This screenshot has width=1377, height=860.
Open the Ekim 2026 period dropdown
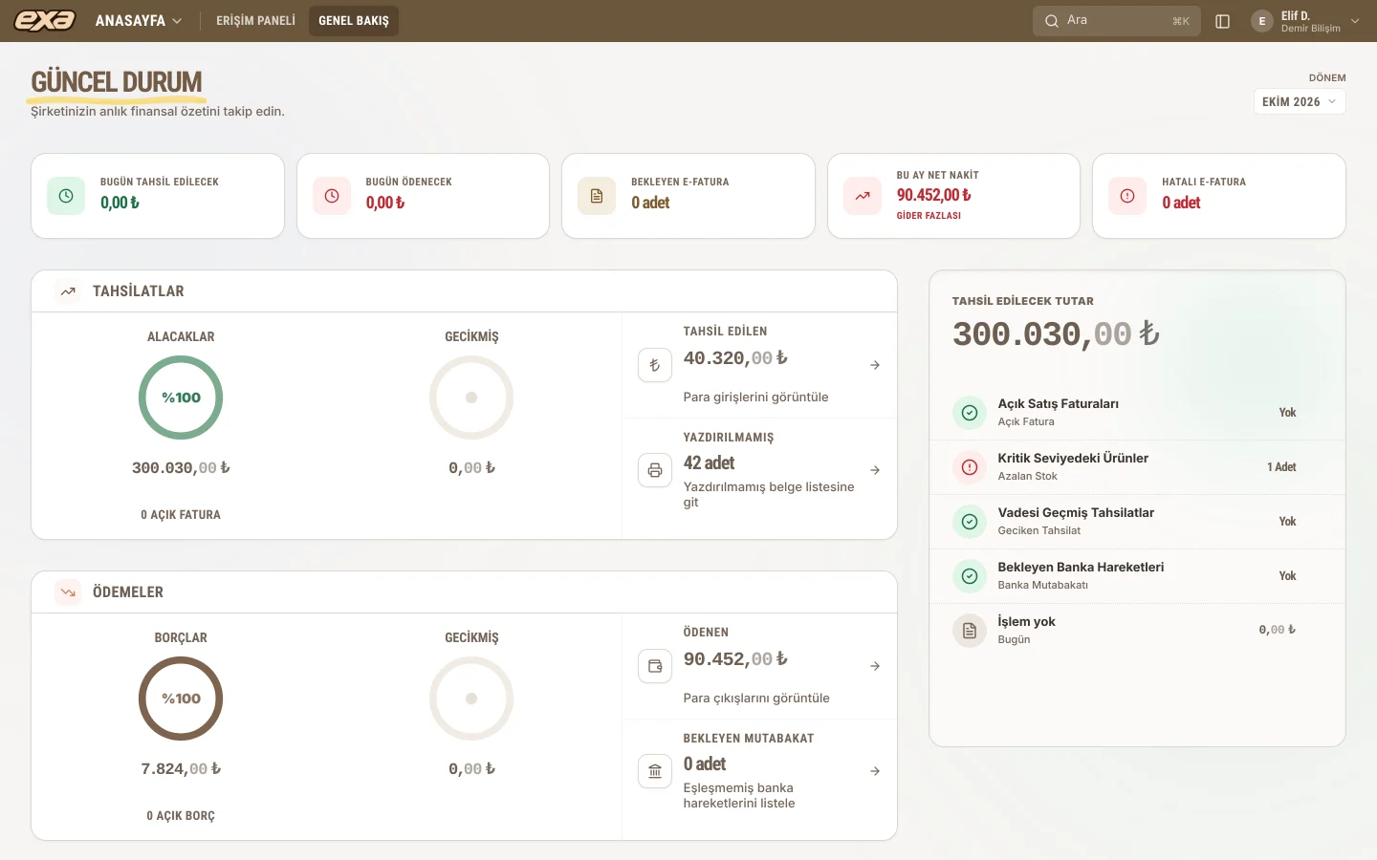tap(1300, 101)
